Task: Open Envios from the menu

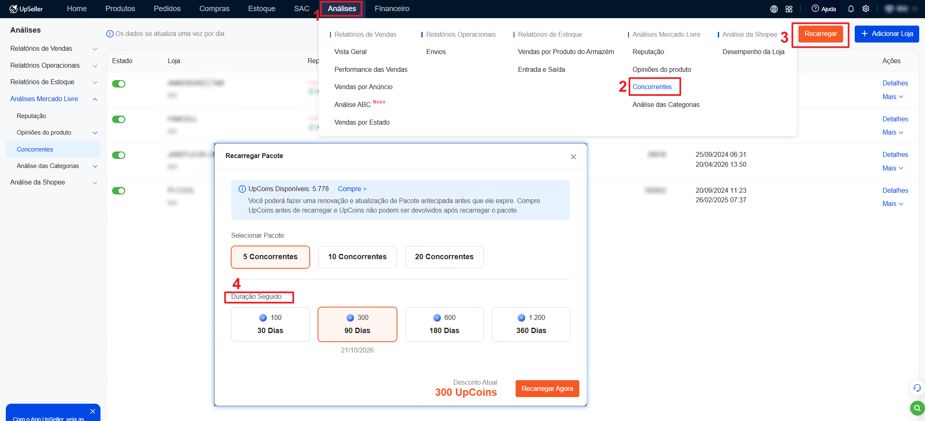Action: tap(436, 52)
